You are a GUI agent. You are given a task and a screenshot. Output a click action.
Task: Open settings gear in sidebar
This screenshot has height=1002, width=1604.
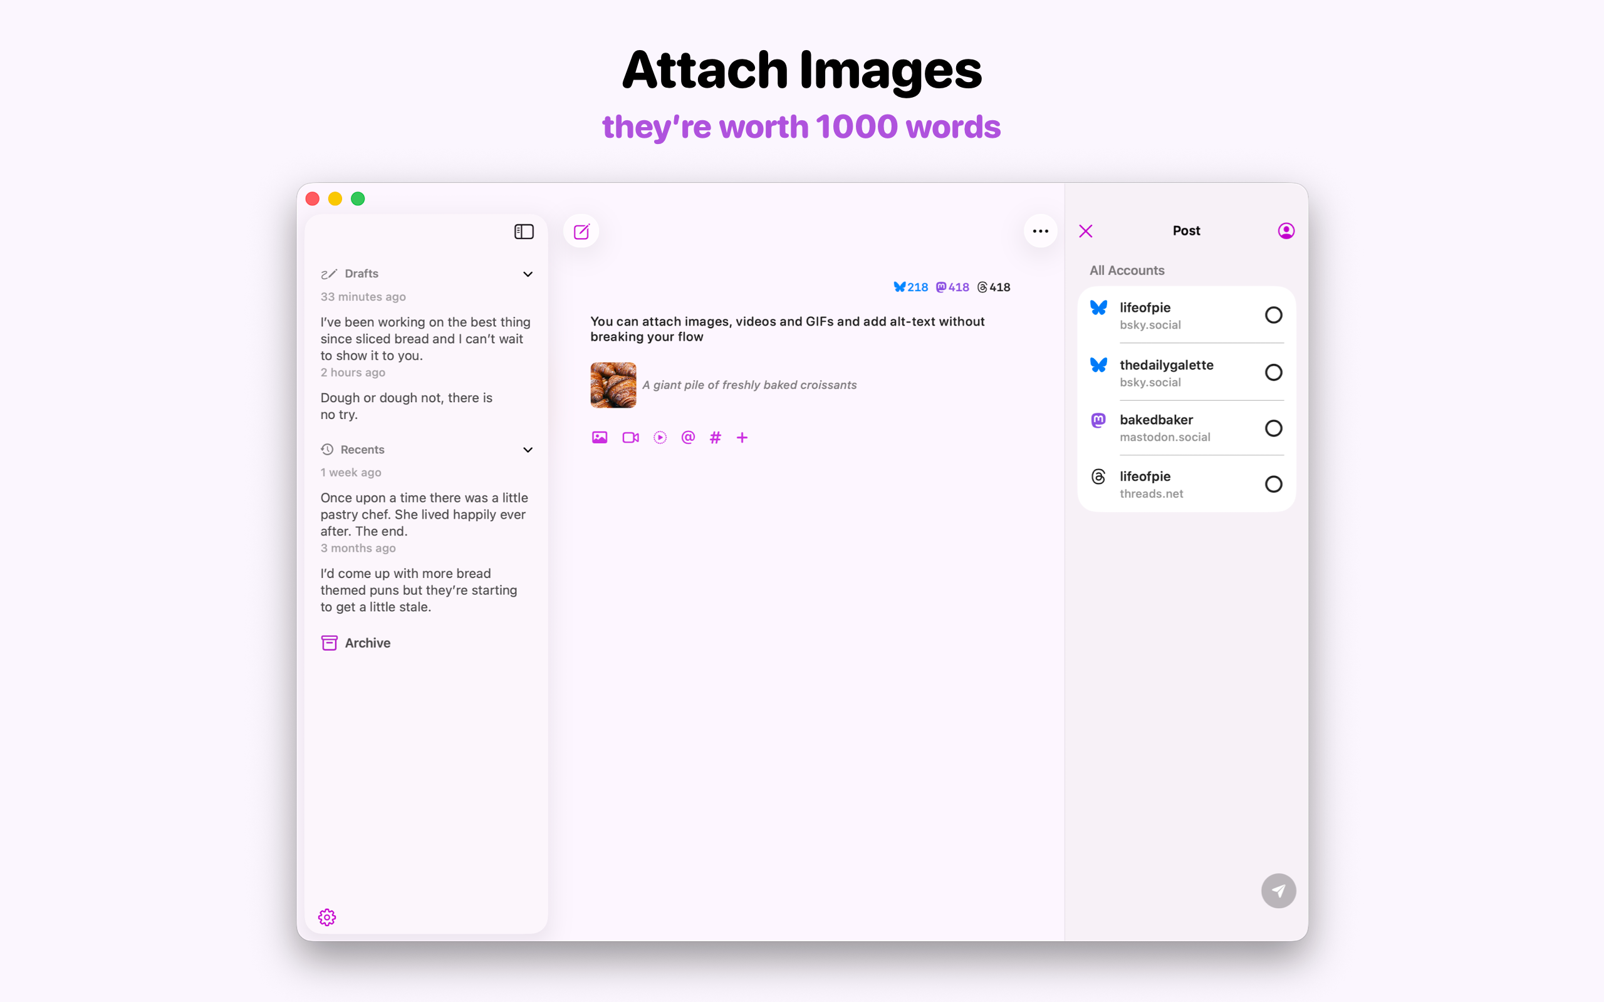(327, 917)
